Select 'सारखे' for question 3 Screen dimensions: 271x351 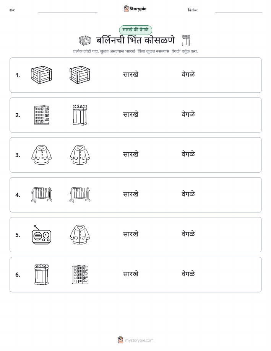(131, 154)
